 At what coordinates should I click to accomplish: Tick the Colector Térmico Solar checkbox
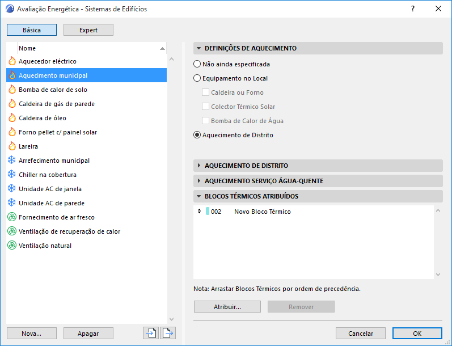point(205,107)
